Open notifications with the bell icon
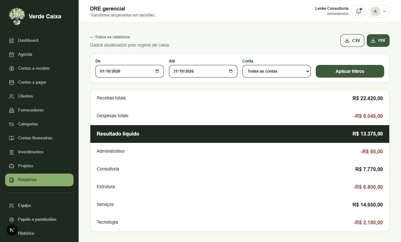 click(359, 11)
